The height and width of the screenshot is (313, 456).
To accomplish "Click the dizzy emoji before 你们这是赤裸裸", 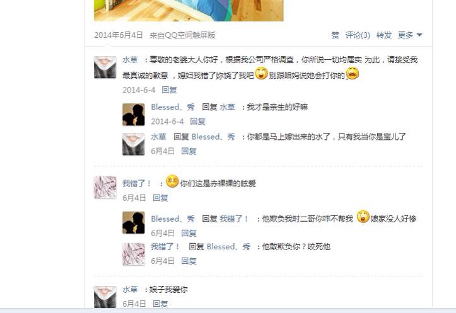I will click(x=172, y=181).
